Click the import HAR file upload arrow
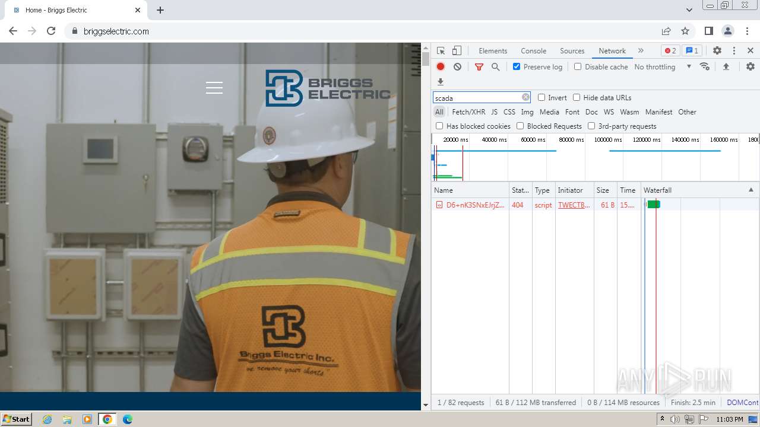The height and width of the screenshot is (427, 760). tap(726, 67)
